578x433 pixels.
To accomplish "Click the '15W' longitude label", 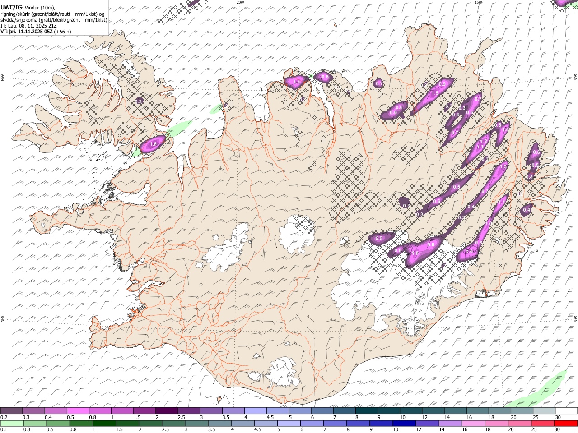I will tap(478, 2).
